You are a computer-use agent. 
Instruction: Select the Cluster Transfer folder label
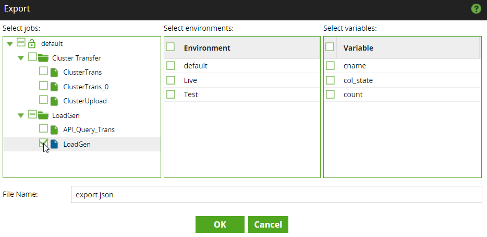(x=77, y=58)
